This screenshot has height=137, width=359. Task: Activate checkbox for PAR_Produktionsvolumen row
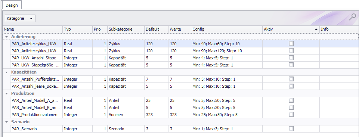(x=291, y=114)
